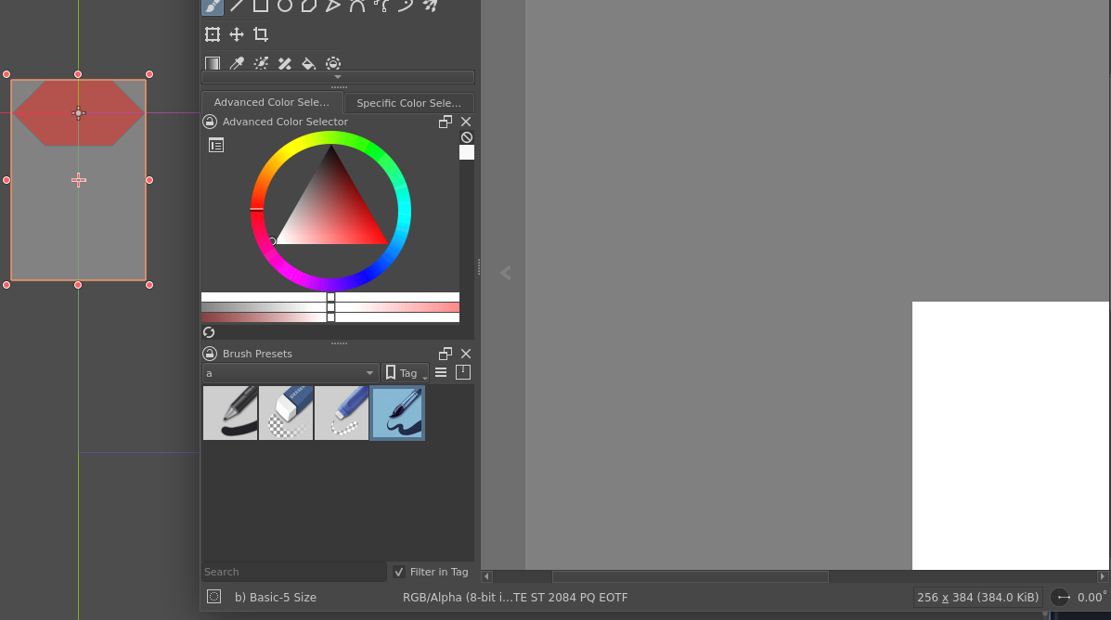Image resolution: width=1111 pixels, height=620 pixels.
Task: Select the Rectangle tool
Action: 261,6
